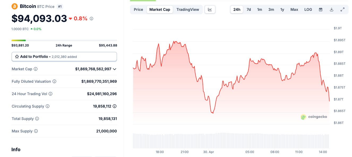Select the Max timeframe option

[294, 9]
